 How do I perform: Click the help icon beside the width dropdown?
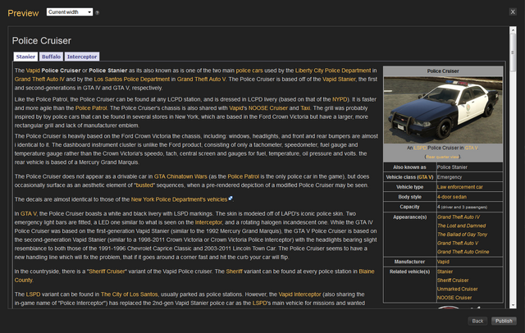pyautogui.click(x=97, y=13)
